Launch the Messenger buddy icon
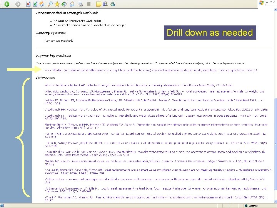 tap(112, 4)
